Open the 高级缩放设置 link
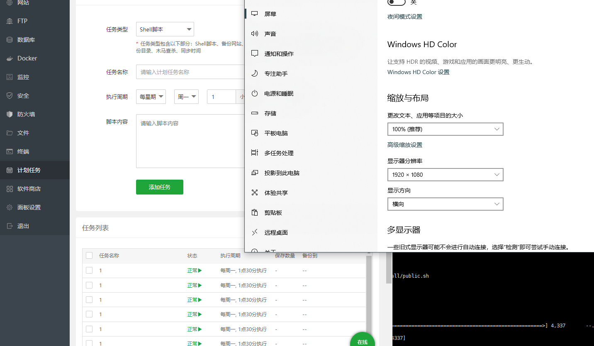 (405, 145)
